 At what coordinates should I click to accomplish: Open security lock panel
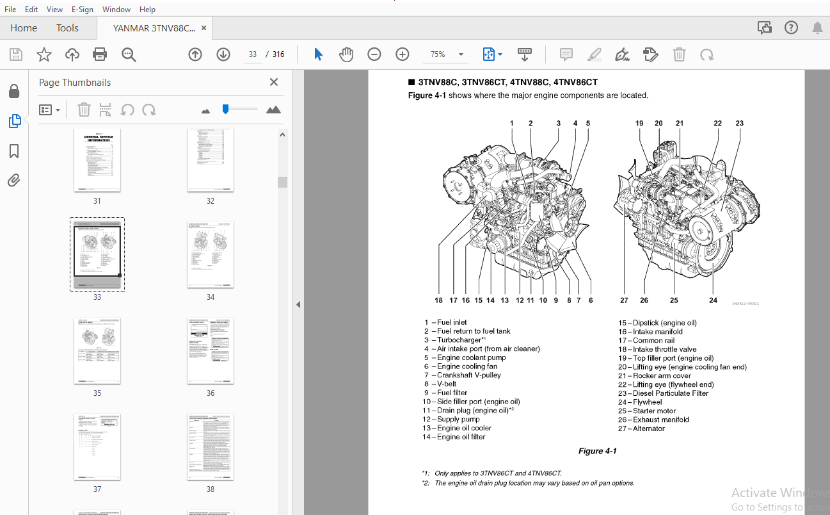tap(14, 92)
